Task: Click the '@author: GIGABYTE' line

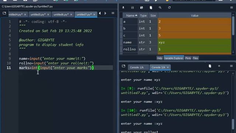Action: (37, 40)
